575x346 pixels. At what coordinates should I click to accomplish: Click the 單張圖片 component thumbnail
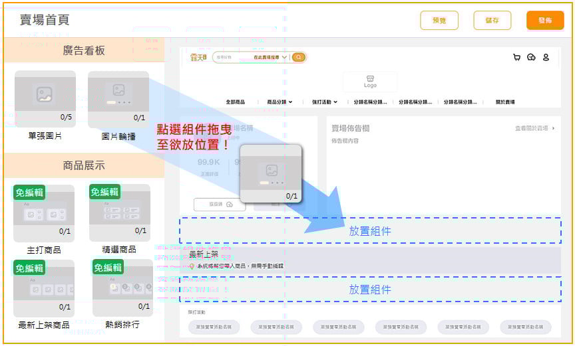45,99
